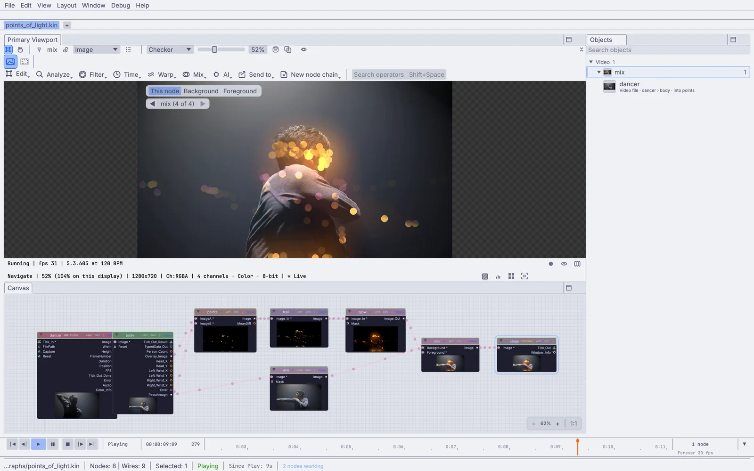Screen dimensions: 754x471
Task: Select the transform/frame tool icon
Action: (8, 49)
